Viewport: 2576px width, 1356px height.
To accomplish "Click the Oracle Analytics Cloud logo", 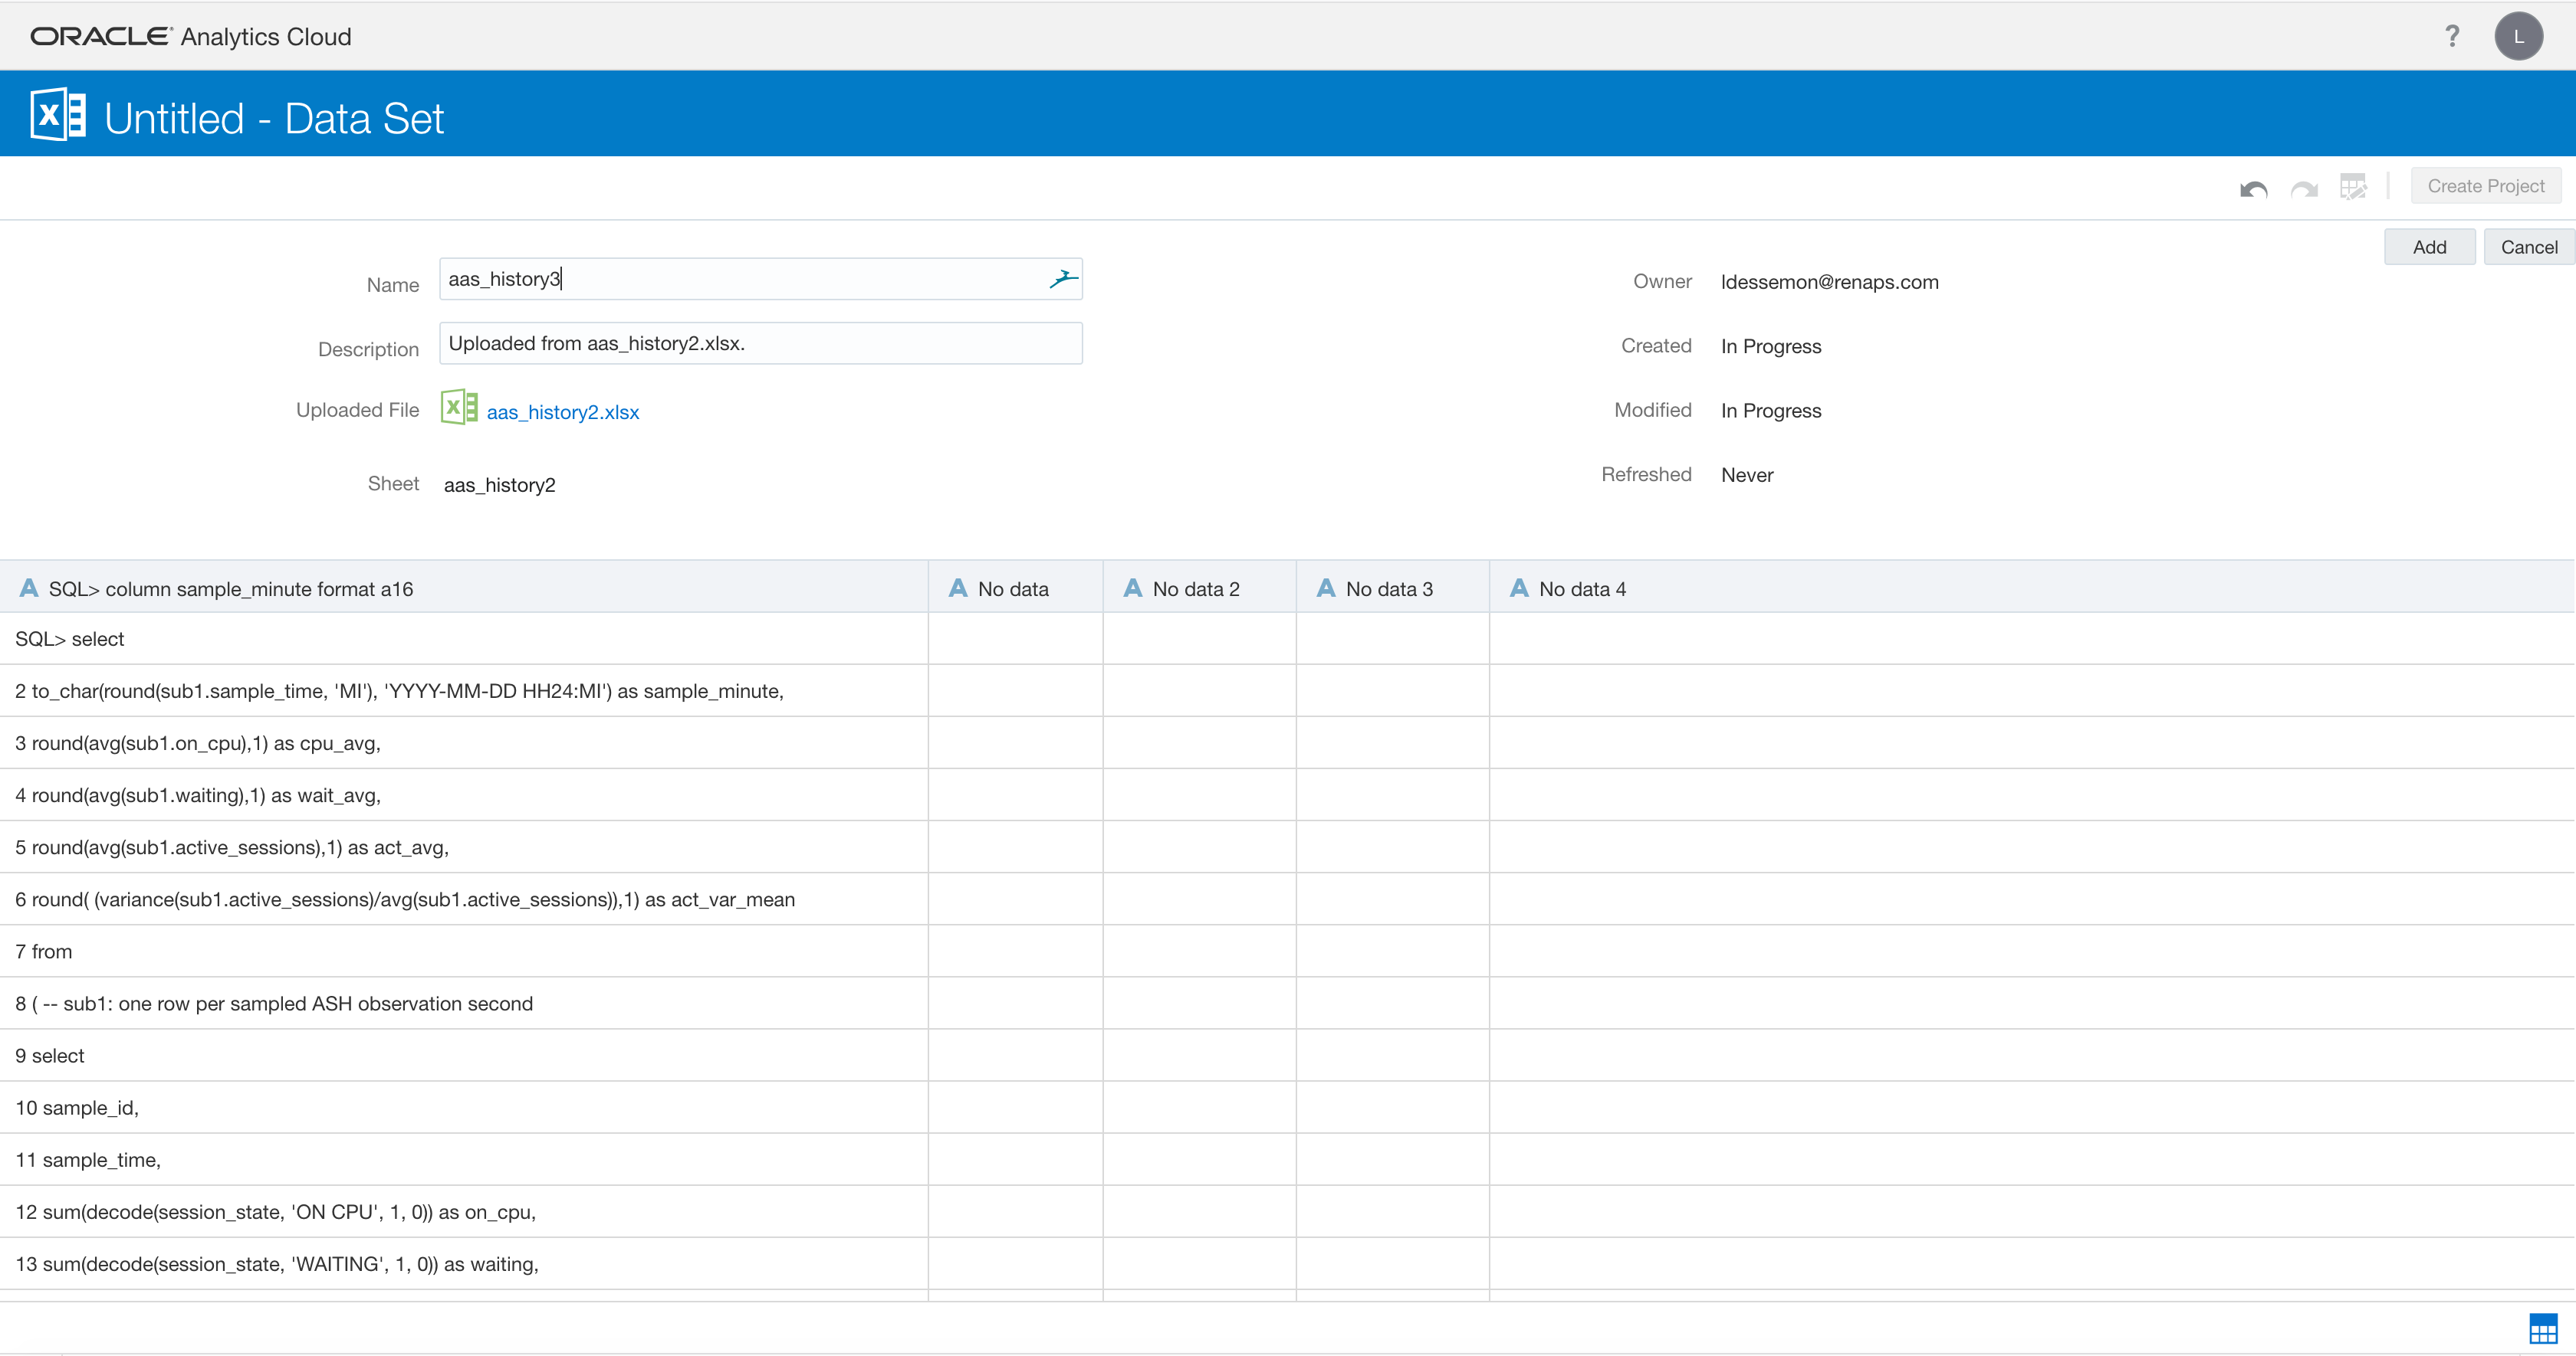I will 191,37.
